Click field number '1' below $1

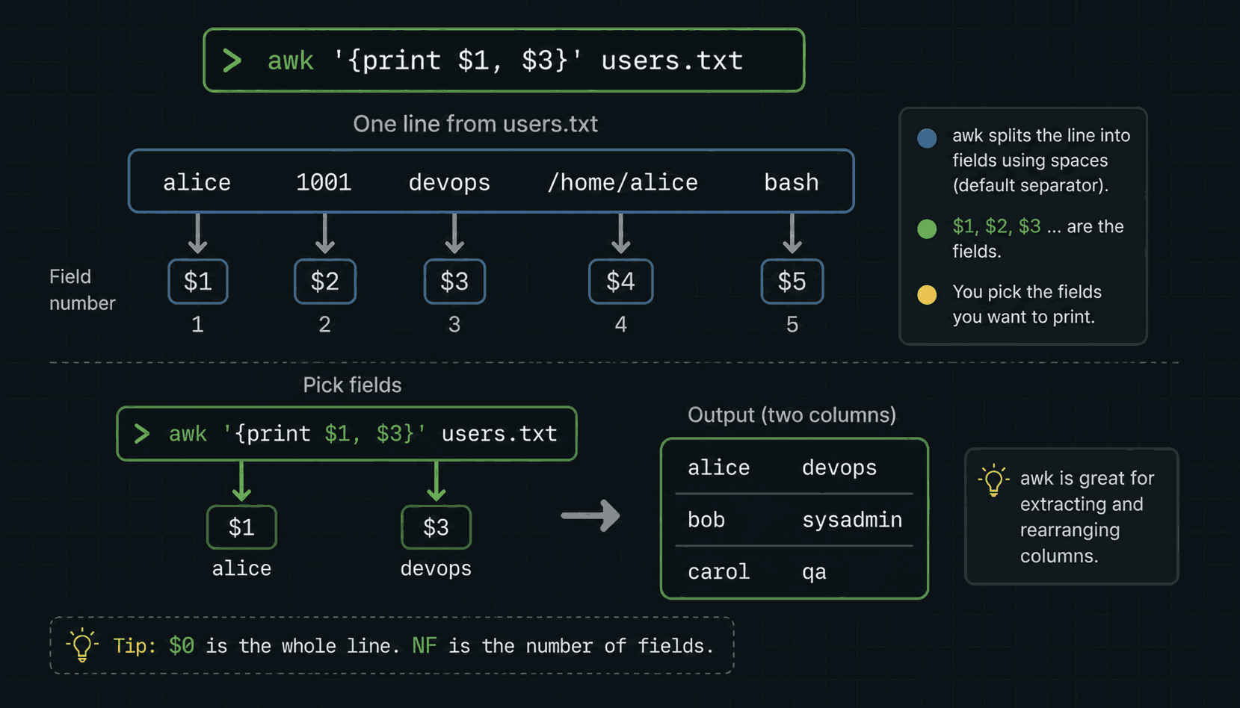coord(197,325)
